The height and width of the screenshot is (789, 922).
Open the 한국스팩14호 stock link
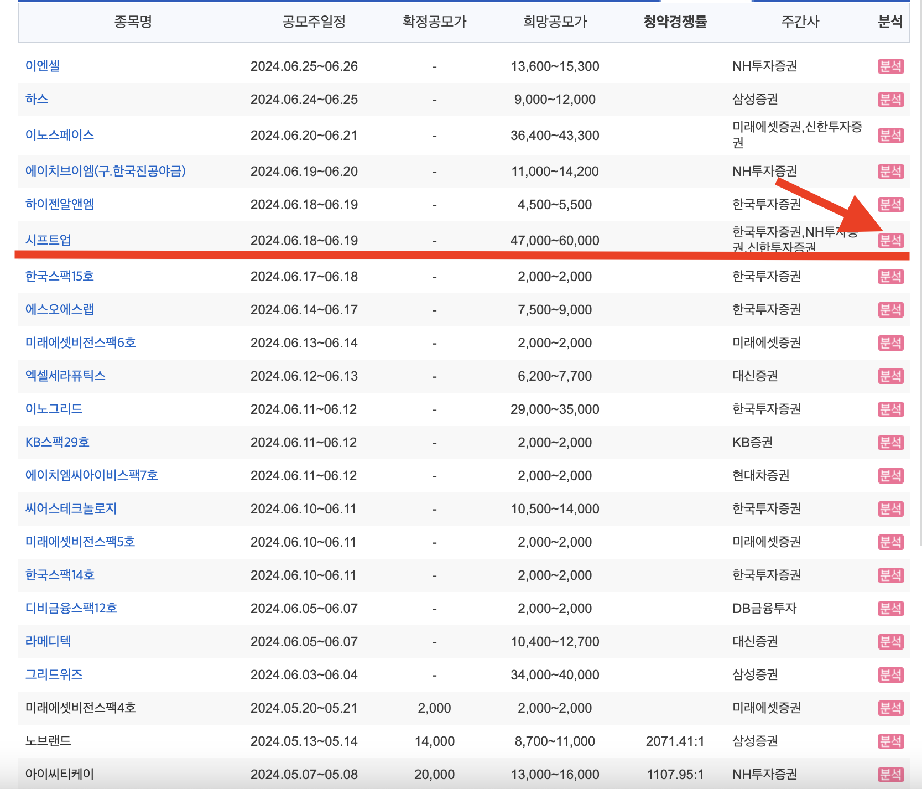pyautogui.click(x=60, y=575)
